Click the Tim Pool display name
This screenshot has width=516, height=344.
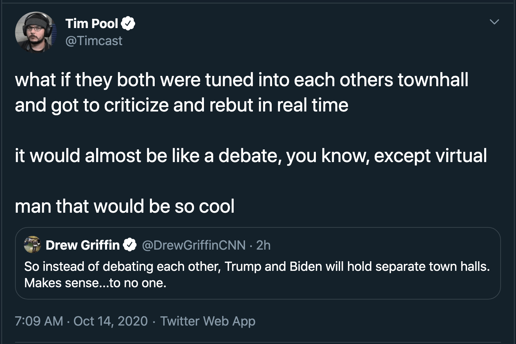92,23
